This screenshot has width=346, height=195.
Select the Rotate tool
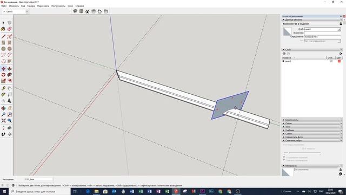tap(3, 75)
